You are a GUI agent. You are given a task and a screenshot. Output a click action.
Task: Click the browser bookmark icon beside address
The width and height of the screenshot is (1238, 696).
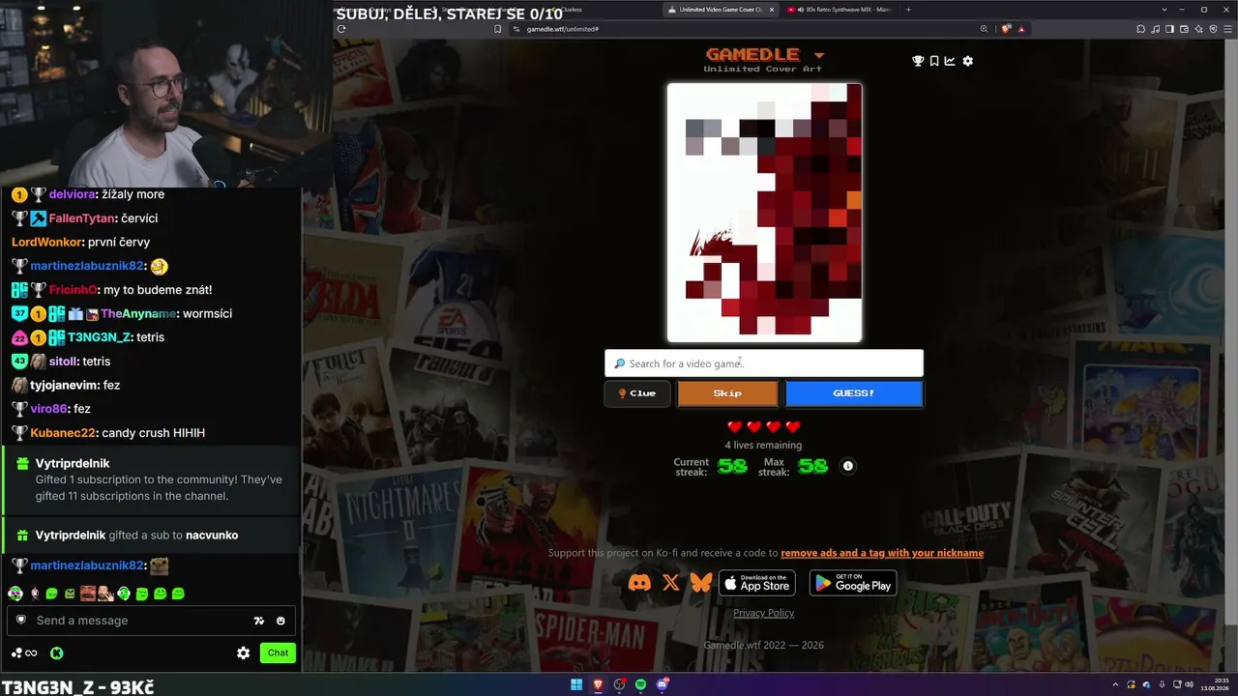click(498, 29)
